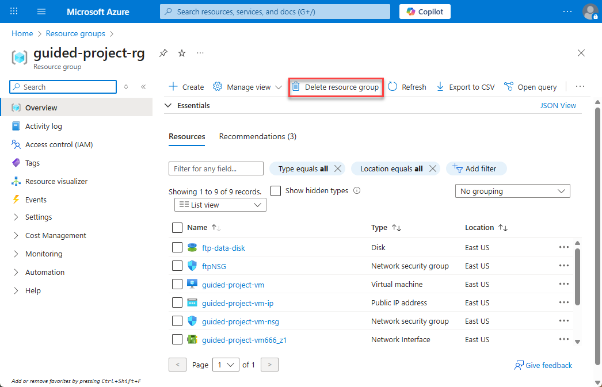
Task: Click the next page button
Action: click(269, 365)
